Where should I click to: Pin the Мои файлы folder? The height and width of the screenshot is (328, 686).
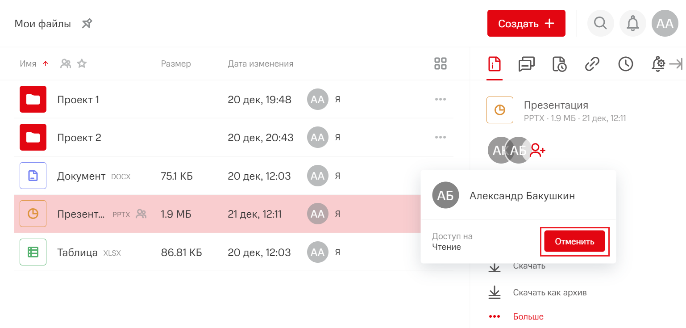(x=87, y=24)
